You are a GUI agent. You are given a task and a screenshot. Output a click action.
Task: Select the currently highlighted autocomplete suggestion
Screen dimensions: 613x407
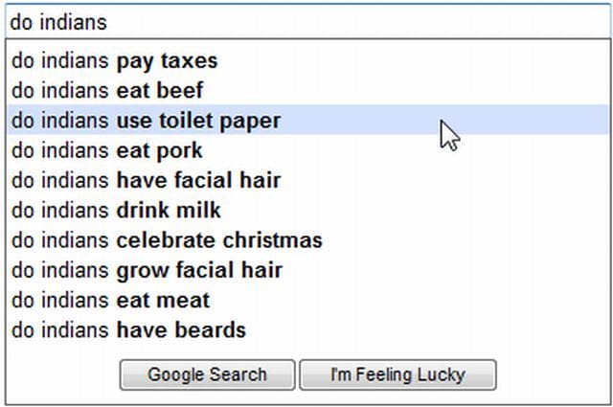[146, 121]
